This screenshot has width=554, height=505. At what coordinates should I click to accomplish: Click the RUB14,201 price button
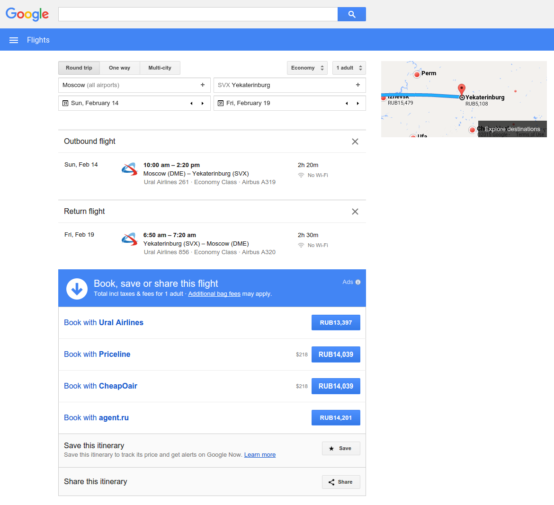336,418
